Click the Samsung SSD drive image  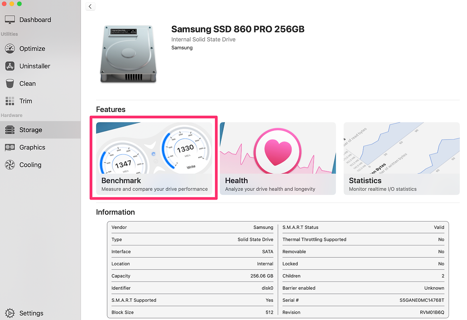tap(128, 54)
